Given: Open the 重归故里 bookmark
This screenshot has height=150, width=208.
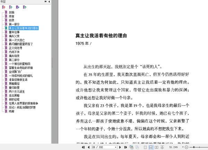Looking at the screenshot, I should point(14,87).
